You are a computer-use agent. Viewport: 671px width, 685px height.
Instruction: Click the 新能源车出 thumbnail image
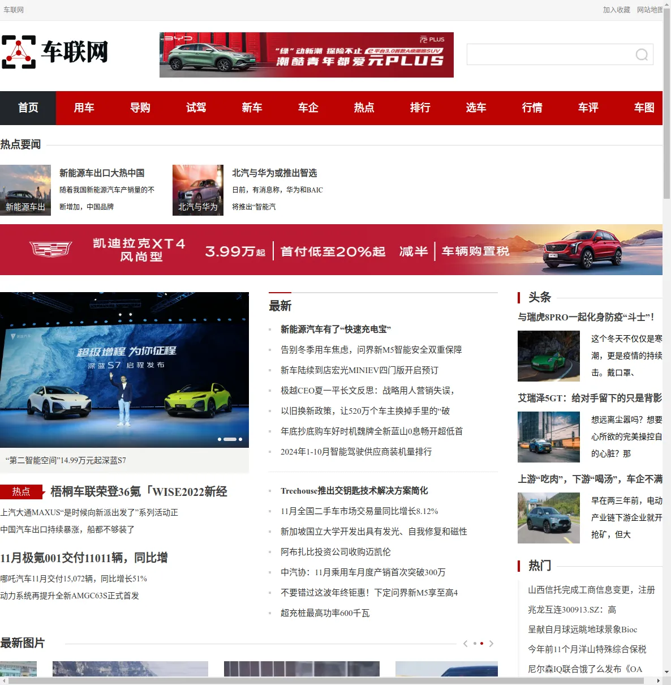tap(25, 190)
